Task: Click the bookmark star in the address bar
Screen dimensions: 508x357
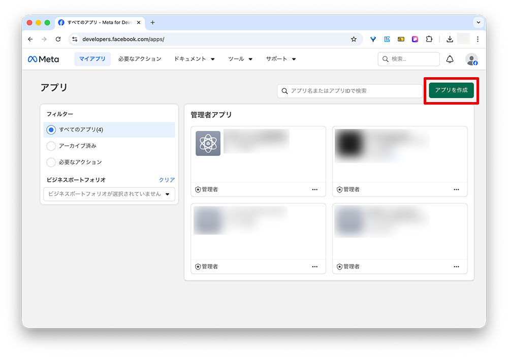Action: (x=354, y=39)
